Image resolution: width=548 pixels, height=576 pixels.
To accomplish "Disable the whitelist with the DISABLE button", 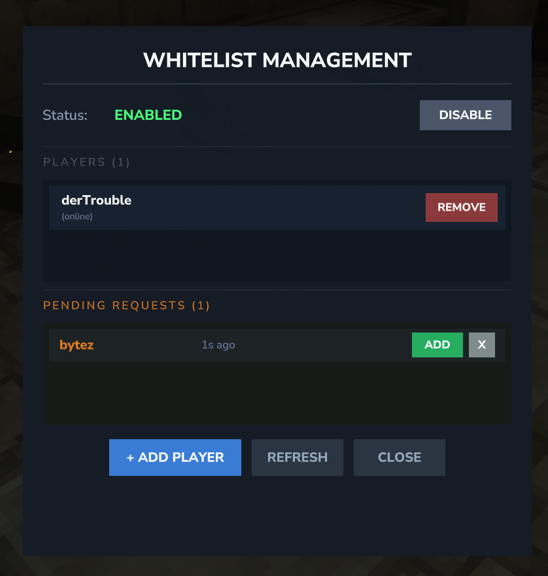I will 465,115.
